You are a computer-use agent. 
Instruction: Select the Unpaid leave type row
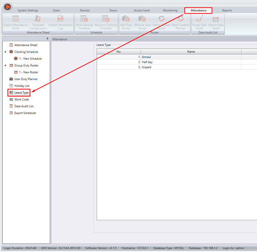(x=177, y=67)
